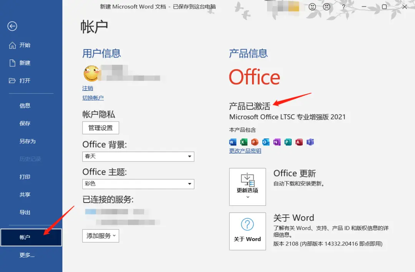Click the 本产品包含 label
Image resolution: width=415 pixels, height=272 pixels.
tap(243, 130)
